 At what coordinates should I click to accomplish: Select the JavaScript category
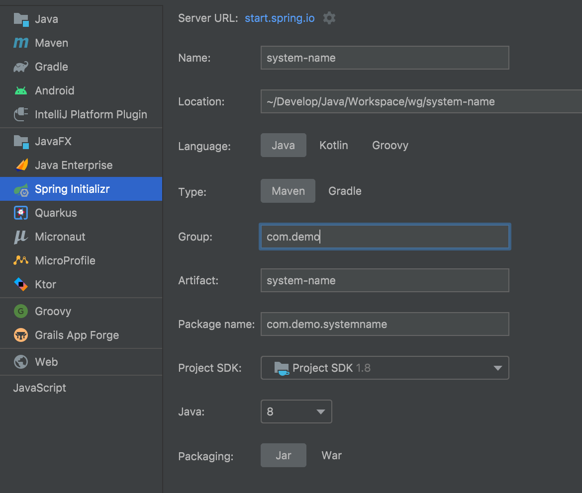40,388
